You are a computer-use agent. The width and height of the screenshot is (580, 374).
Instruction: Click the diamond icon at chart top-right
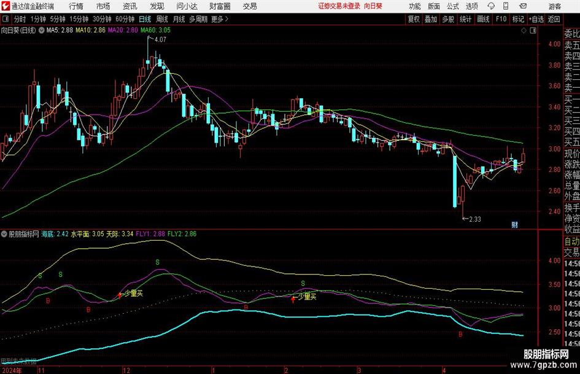pyautogui.click(x=524, y=31)
